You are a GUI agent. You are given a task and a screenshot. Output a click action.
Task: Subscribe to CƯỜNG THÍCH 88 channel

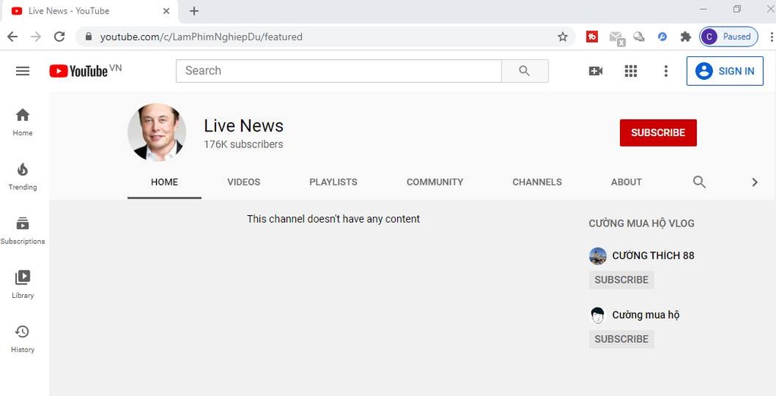click(622, 280)
